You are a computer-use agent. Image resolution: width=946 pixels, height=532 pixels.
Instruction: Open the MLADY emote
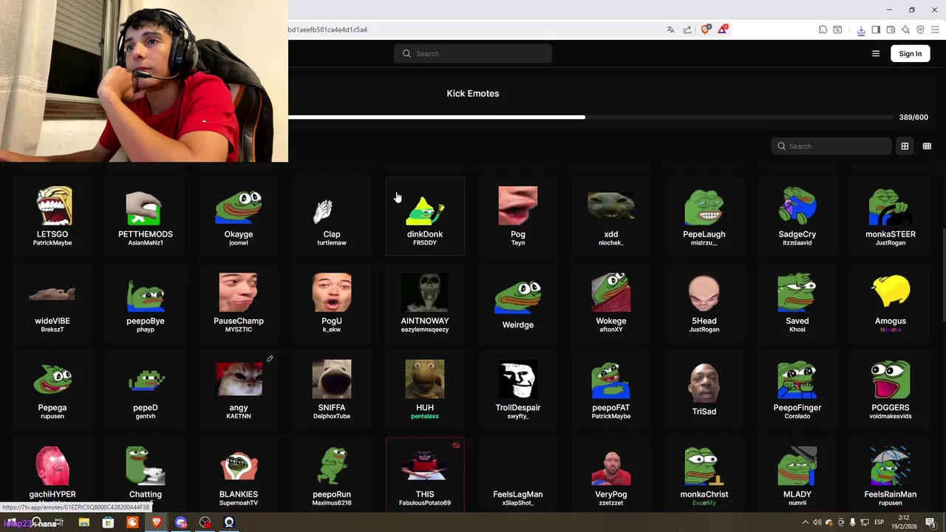tap(797, 474)
